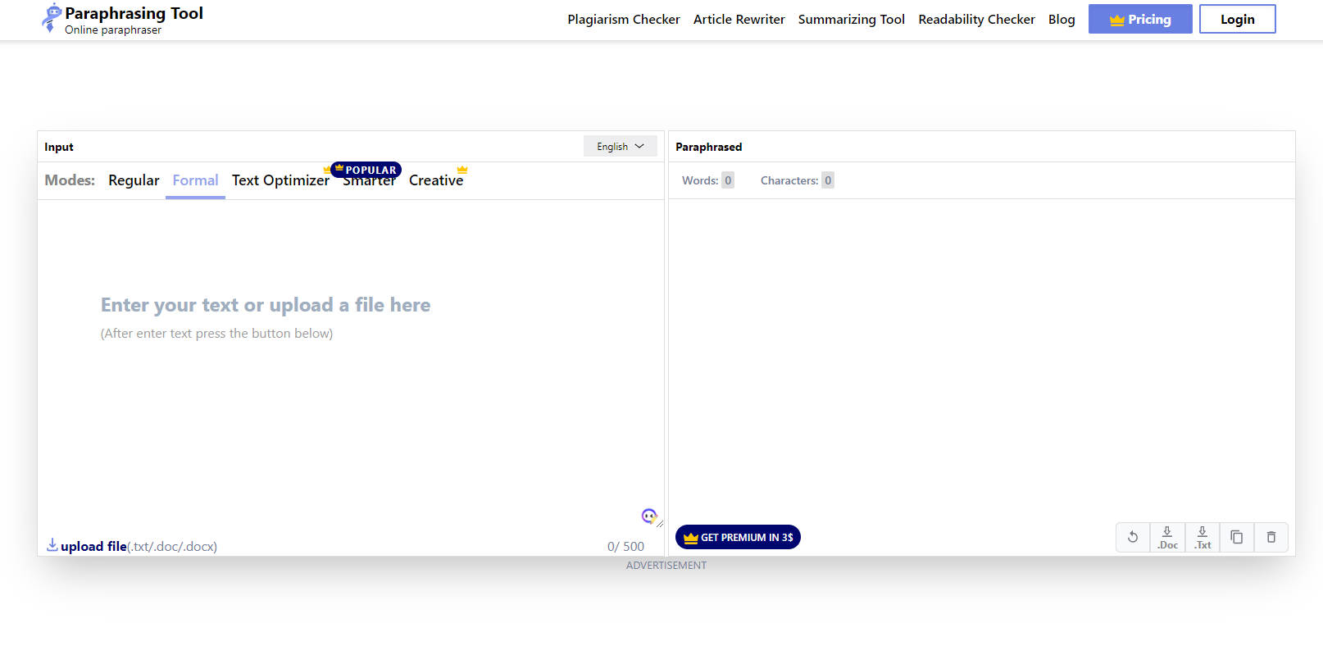The image size is (1323, 655).
Task: Click the undo/reset icon in the output toolbar
Action: [1133, 537]
